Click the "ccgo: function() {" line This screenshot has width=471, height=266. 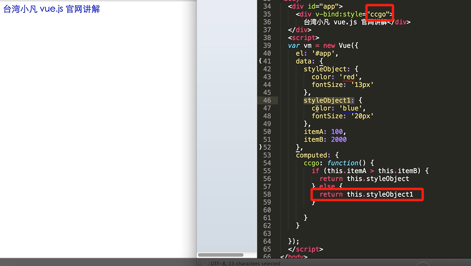point(339,163)
